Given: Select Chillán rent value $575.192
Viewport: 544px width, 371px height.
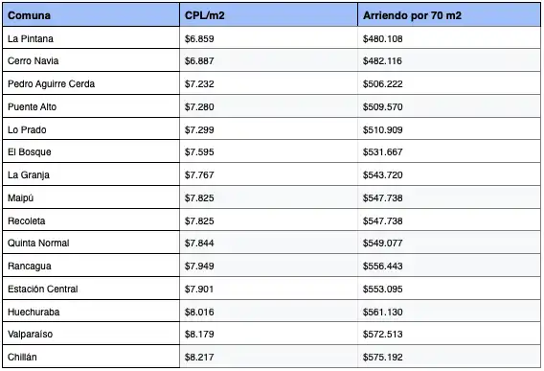Looking at the screenshot, I should (x=383, y=357).
